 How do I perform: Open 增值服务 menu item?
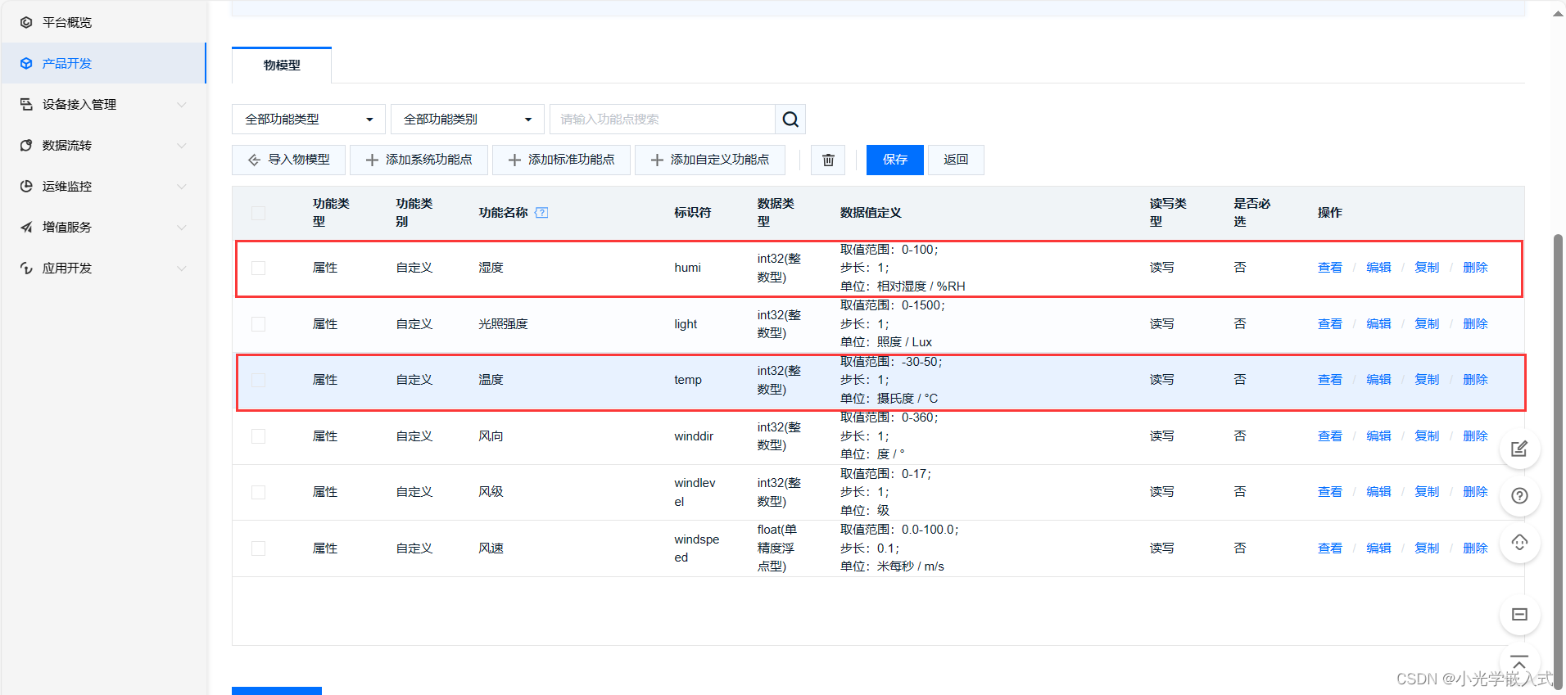click(103, 227)
